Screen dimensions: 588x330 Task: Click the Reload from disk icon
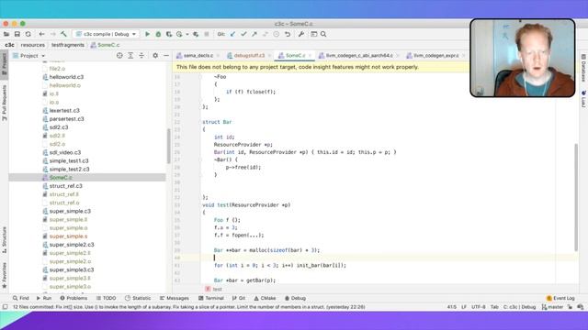click(28, 34)
